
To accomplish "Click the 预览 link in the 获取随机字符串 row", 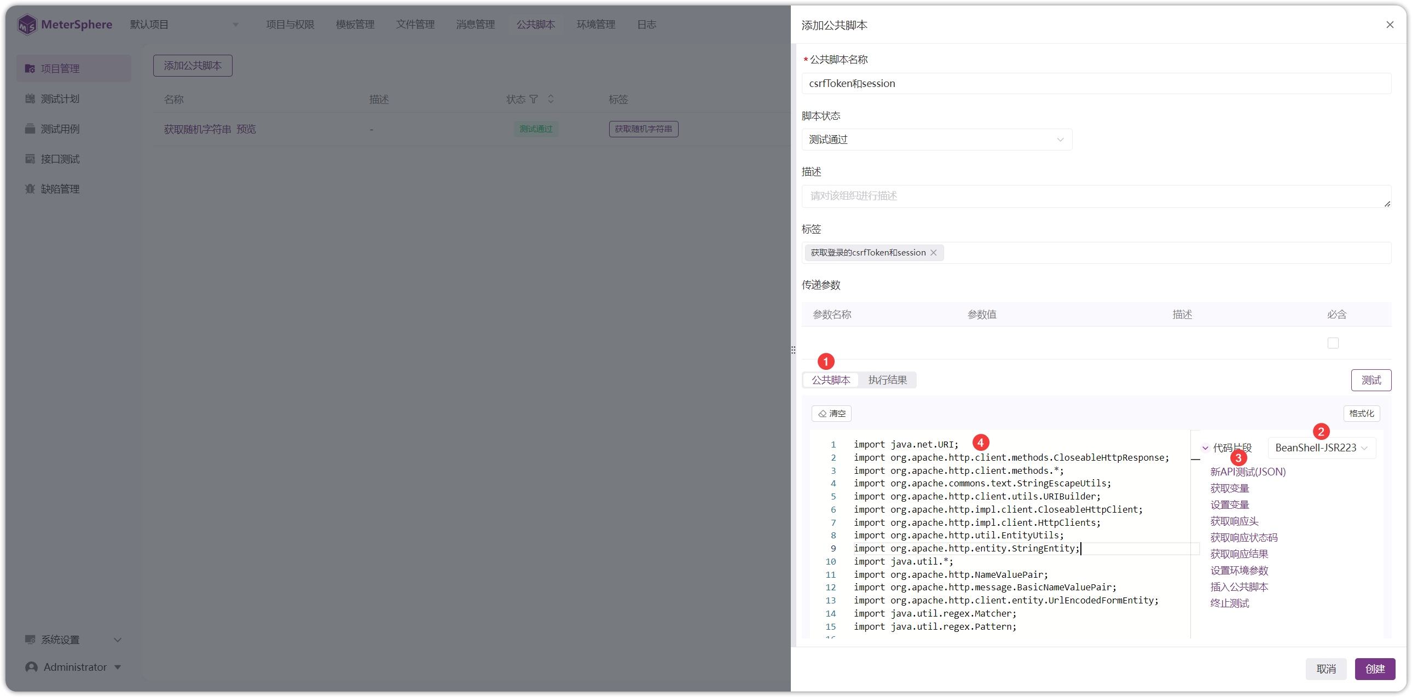I will coord(246,129).
